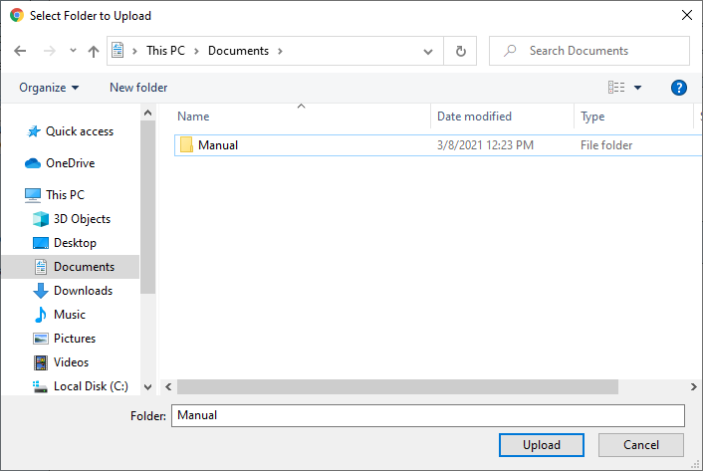Sort by the Type column
The width and height of the screenshot is (703, 471).
tap(592, 117)
